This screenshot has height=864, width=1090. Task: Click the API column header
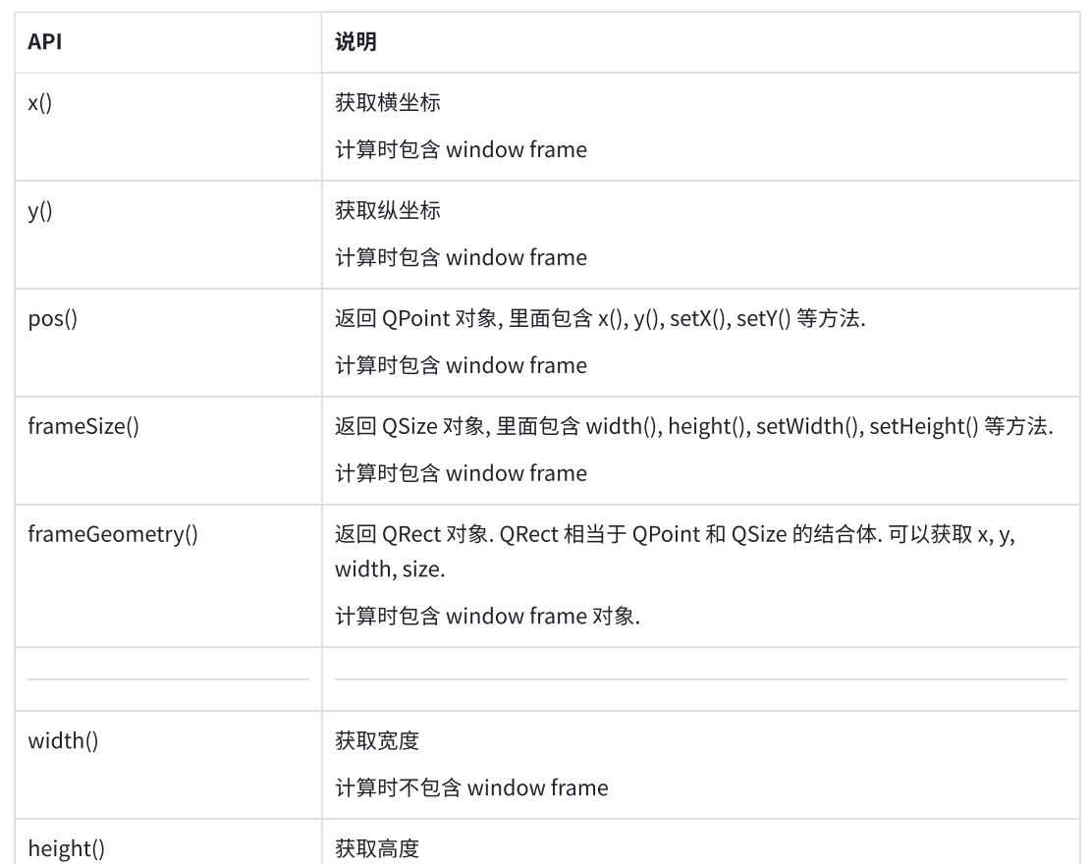pyautogui.click(x=44, y=41)
